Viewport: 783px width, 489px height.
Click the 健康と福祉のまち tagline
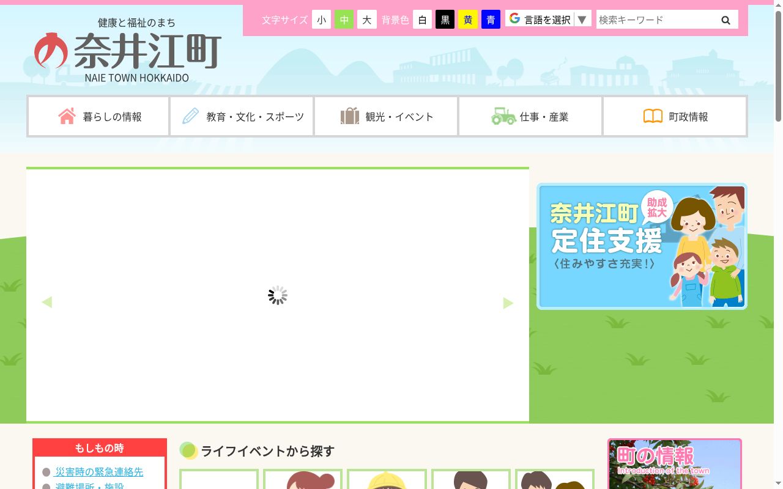click(136, 23)
